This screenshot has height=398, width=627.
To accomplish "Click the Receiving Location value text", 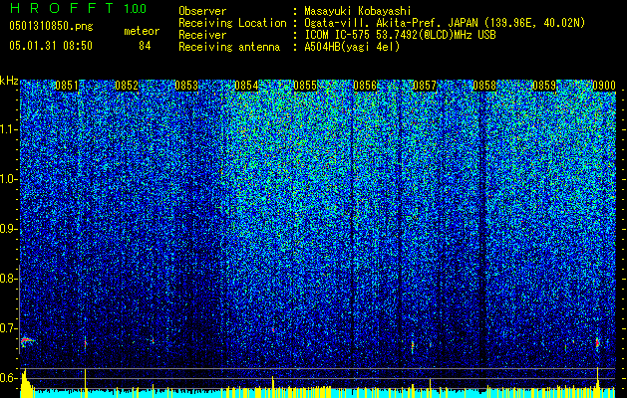I will tap(445, 23).
